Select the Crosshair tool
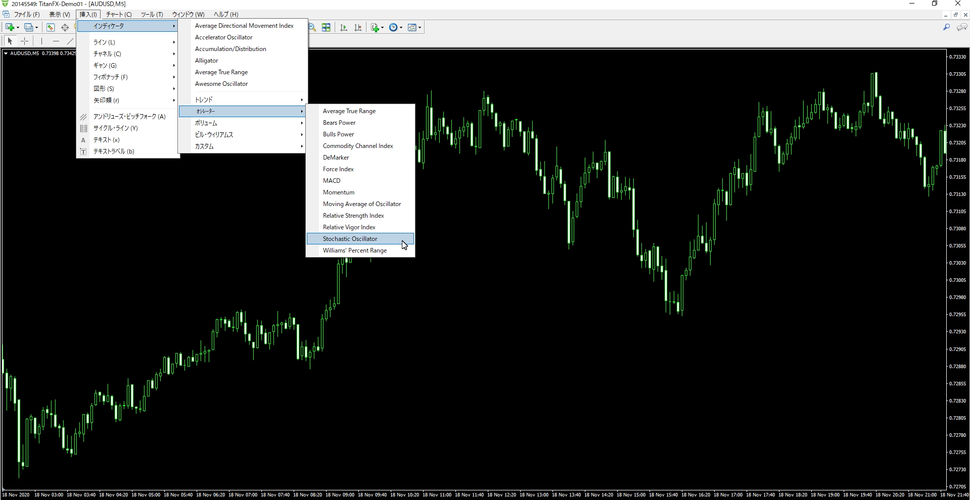The height and width of the screenshot is (500, 970). click(24, 41)
